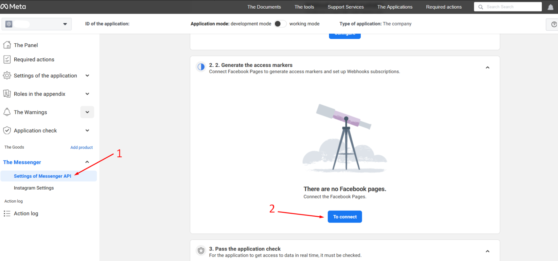The width and height of the screenshot is (558, 261).
Task: Click the Application check shield icon
Action: coord(7,130)
